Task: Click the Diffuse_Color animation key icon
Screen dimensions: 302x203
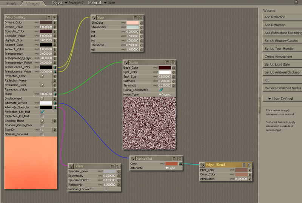Action: 37,23
